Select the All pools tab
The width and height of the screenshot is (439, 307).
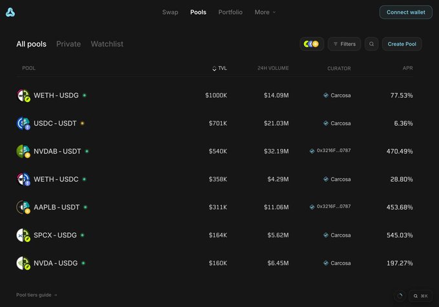coord(32,44)
